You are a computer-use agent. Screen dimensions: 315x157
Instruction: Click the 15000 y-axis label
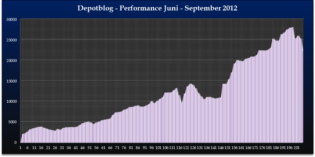point(12,81)
